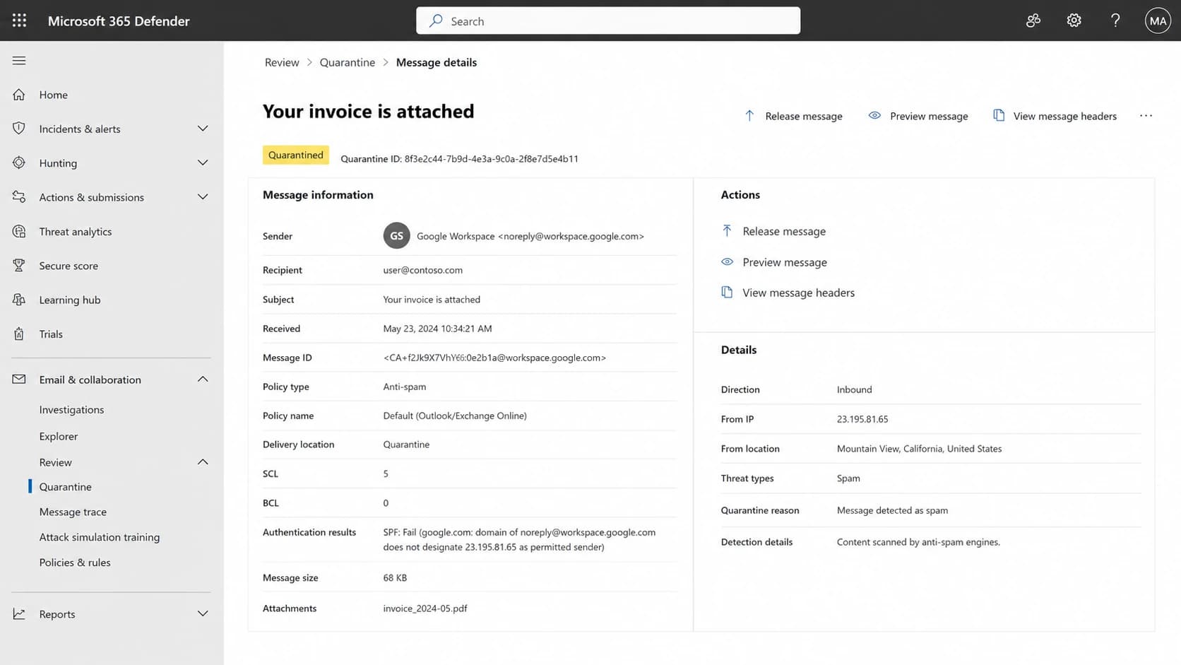
Task: Open Trials in the sidebar
Action: [51, 334]
